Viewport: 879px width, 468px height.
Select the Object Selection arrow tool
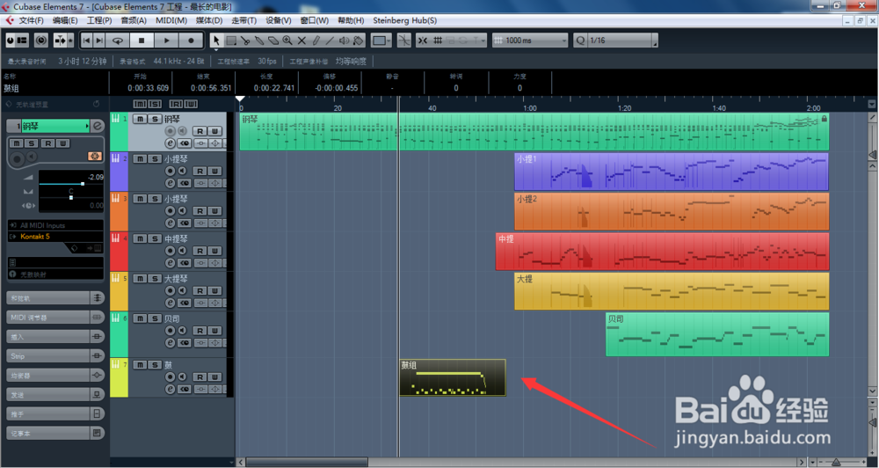tap(216, 40)
